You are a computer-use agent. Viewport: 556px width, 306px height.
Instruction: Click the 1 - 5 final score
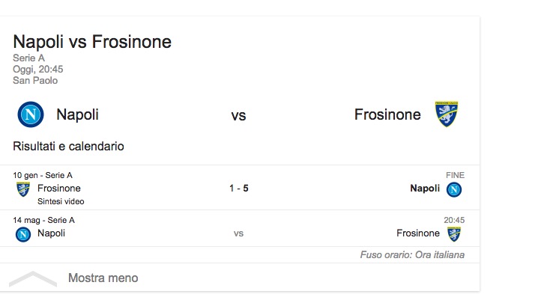point(239,189)
